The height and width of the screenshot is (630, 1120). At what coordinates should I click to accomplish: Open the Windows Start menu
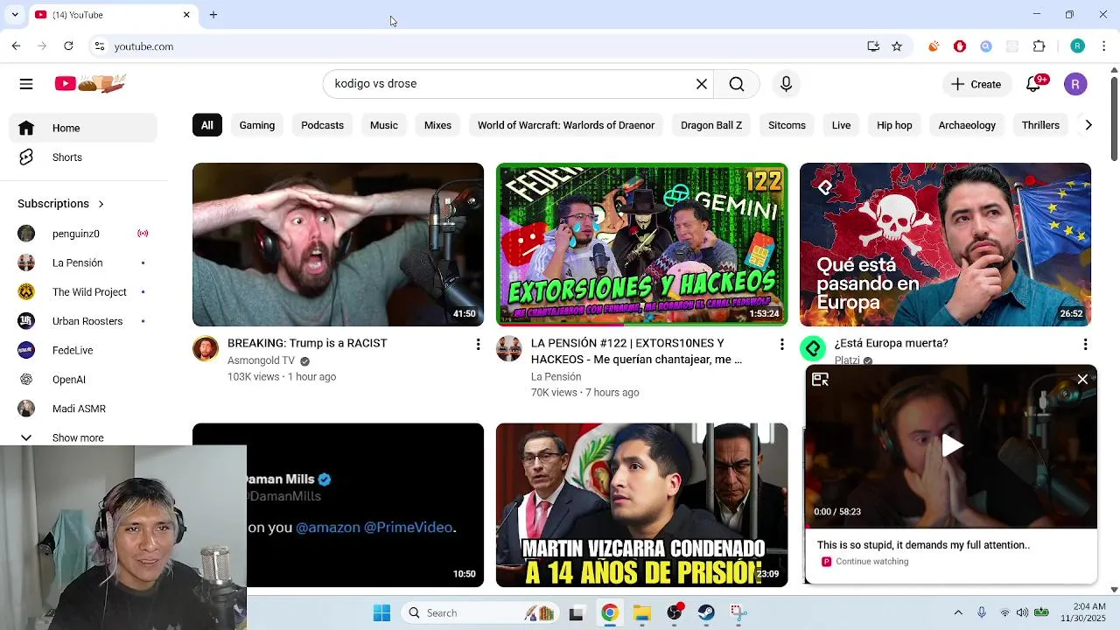point(381,612)
